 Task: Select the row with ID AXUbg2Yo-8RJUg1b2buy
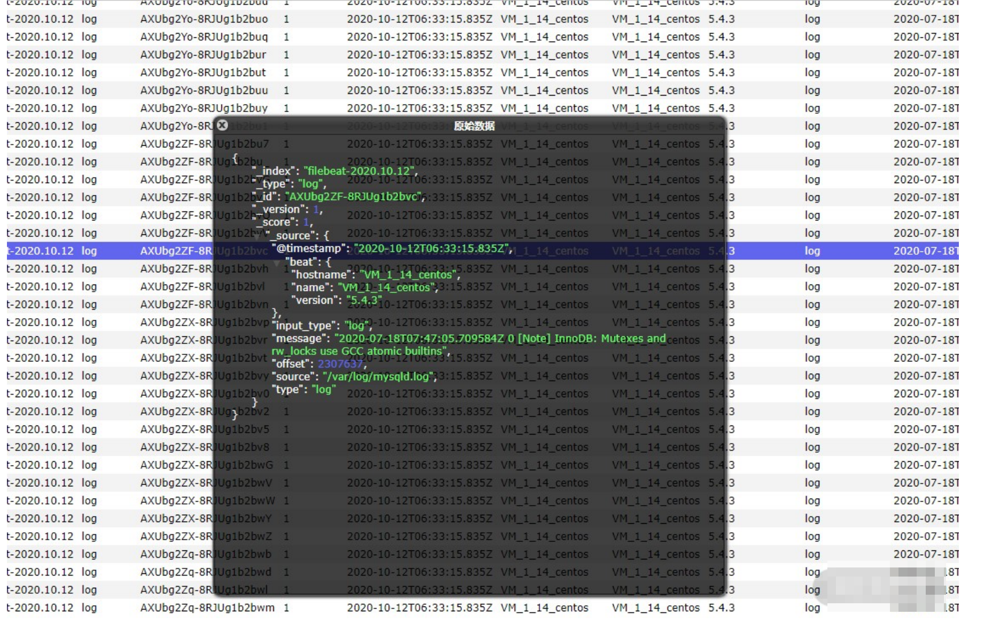point(483,108)
